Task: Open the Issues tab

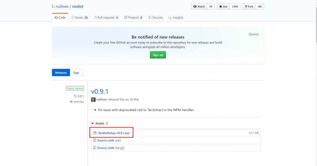Action: [x=80, y=18]
